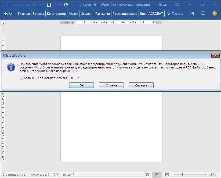
Task: Select Web Layout view icon
Action: pyautogui.click(x=167, y=175)
